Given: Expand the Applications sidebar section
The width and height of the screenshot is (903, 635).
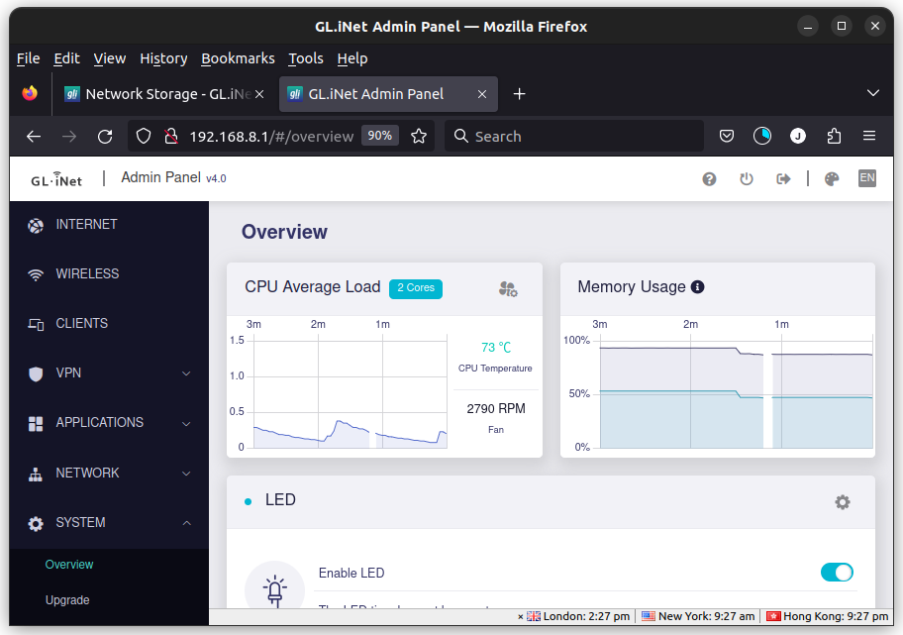Looking at the screenshot, I should coord(186,424).
